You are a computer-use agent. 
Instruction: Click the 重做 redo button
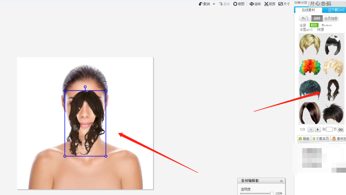224,4
